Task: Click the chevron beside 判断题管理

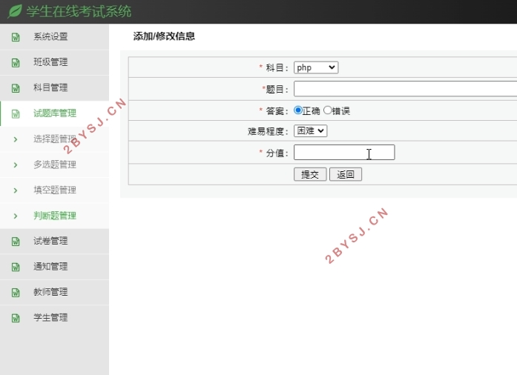Action: [16, 216]
